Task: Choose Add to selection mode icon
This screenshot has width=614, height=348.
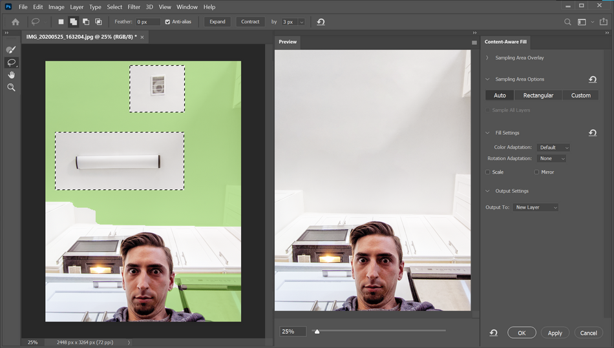Action: 74,22
